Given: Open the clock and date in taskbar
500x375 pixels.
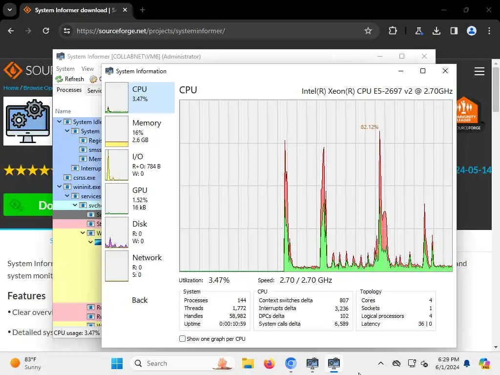Looking at the screenshot, I should click(448, 363).
